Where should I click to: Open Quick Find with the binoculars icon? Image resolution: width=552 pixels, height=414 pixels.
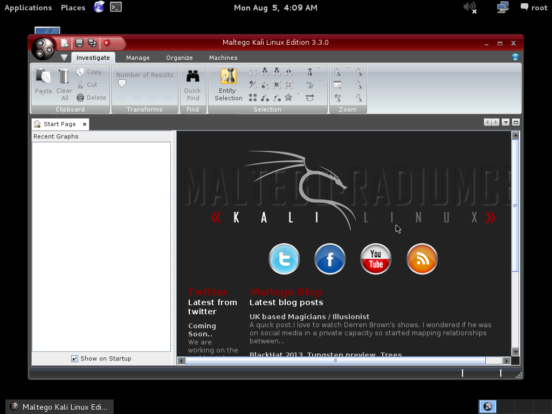192,85
